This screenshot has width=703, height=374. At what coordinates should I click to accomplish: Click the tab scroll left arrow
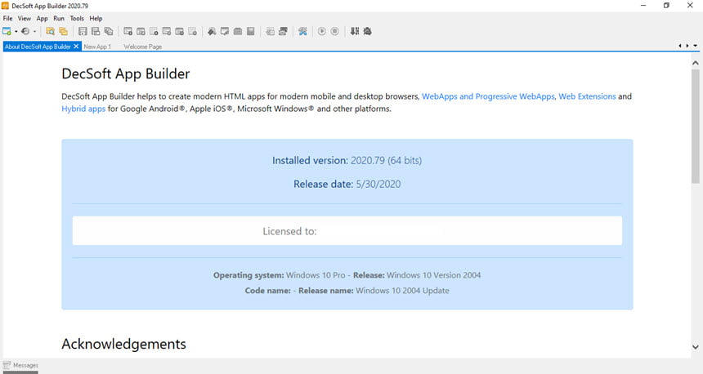point(679,46)
